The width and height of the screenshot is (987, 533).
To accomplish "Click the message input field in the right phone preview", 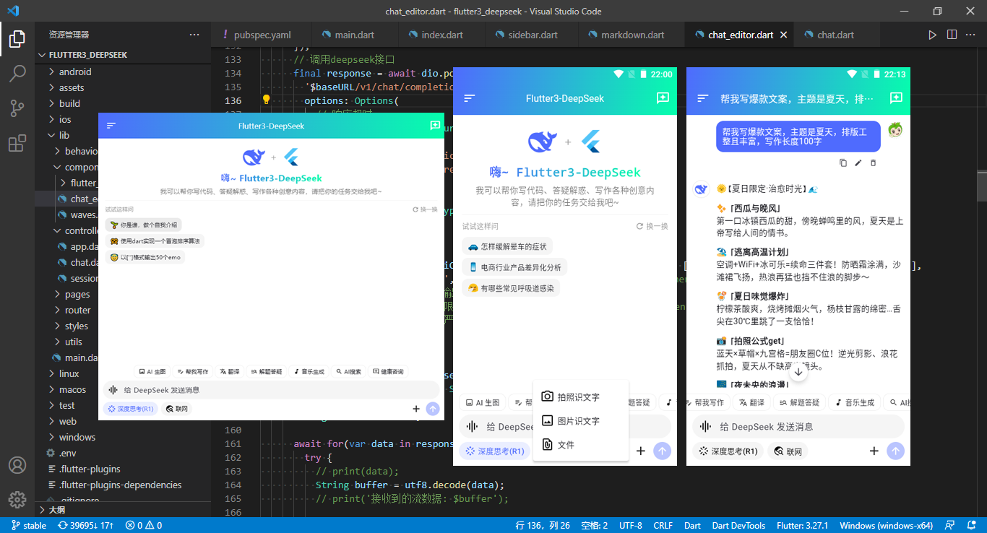I will pos(798,427).
